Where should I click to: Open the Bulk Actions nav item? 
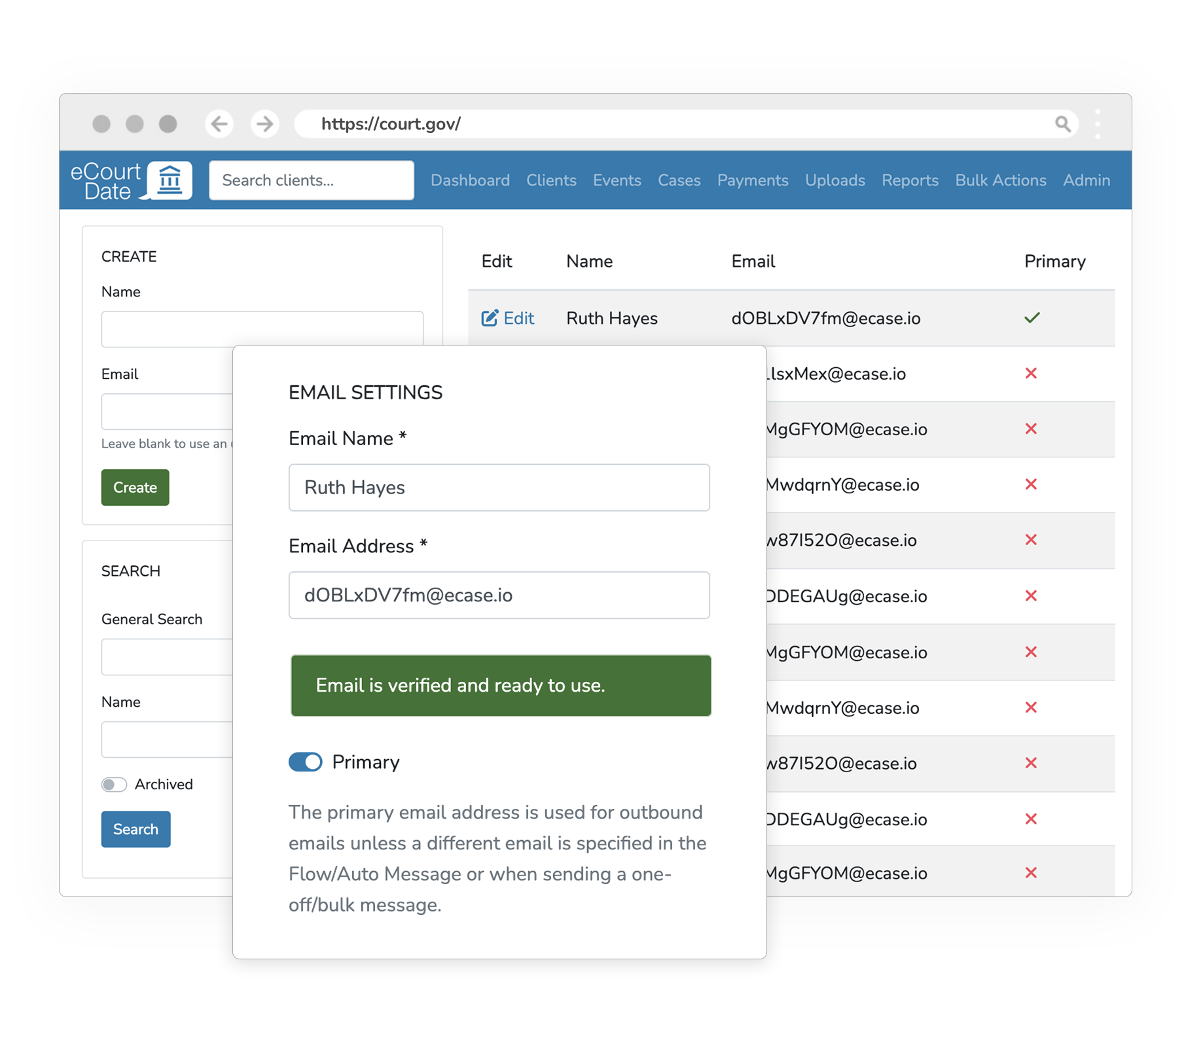(x=1001, y=181)
